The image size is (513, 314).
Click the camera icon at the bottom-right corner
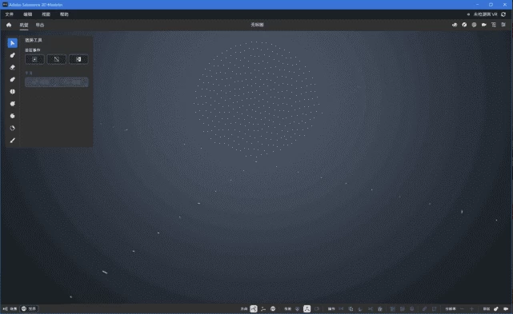(x=506, y=308)
